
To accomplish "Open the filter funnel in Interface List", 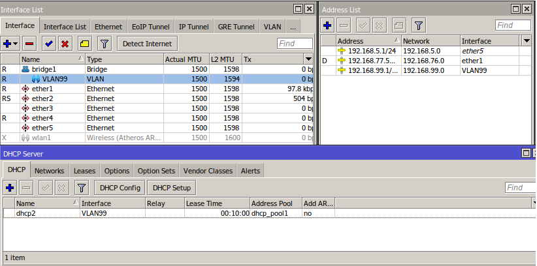I will pyautogui.click(x=104, y=44).
